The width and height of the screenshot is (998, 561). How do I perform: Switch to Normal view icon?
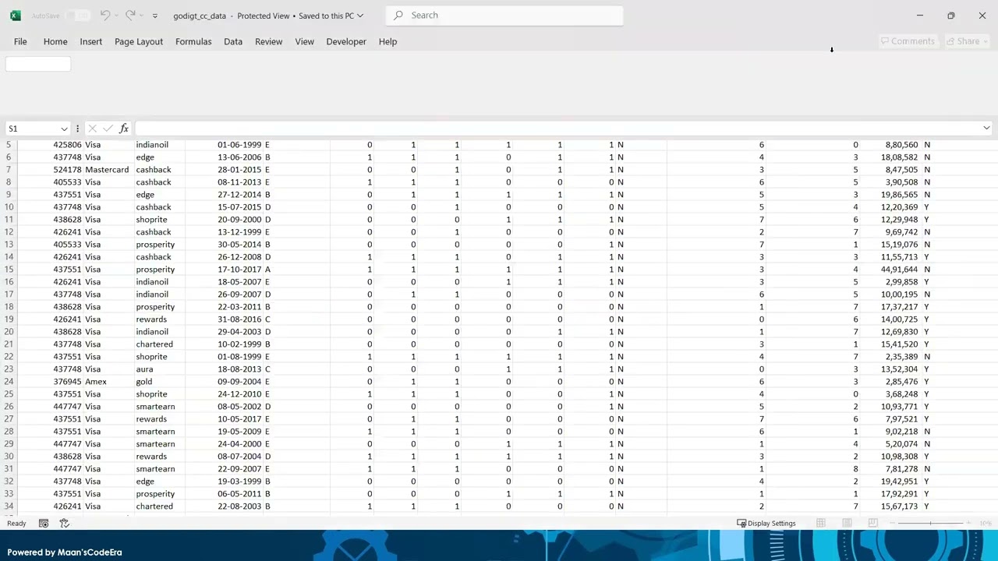coord(821,524)
